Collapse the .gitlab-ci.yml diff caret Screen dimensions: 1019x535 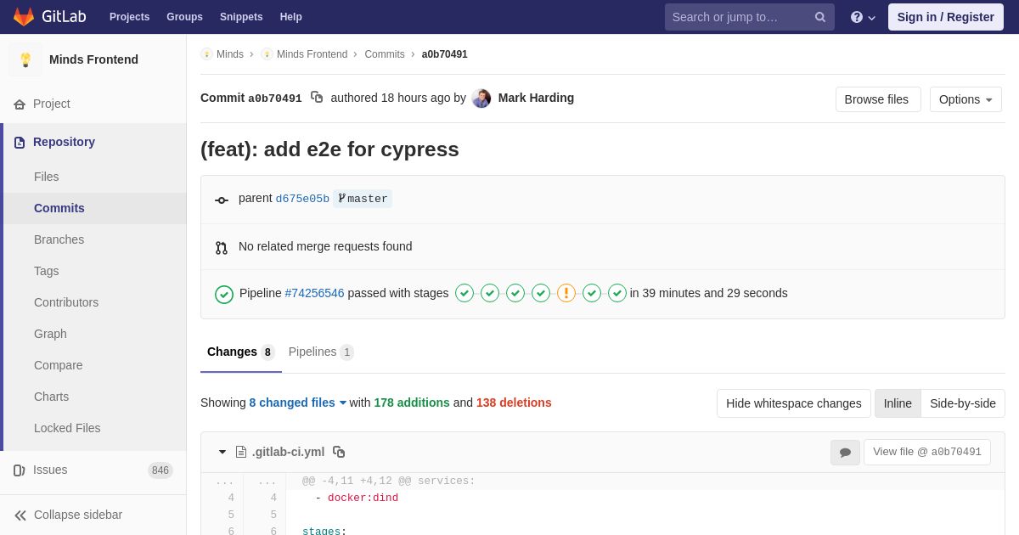coord(222,452)
